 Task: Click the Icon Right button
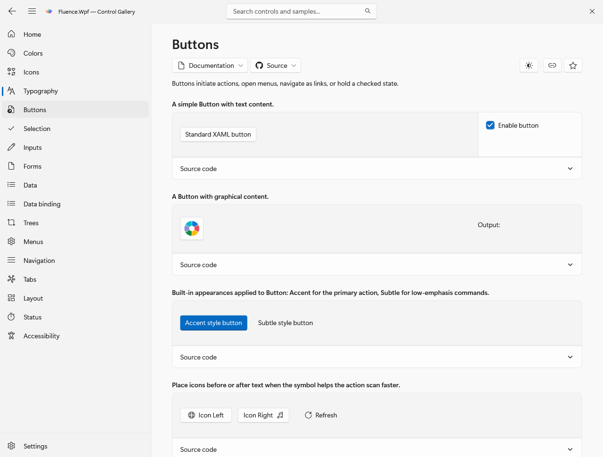tap(263, 415)
